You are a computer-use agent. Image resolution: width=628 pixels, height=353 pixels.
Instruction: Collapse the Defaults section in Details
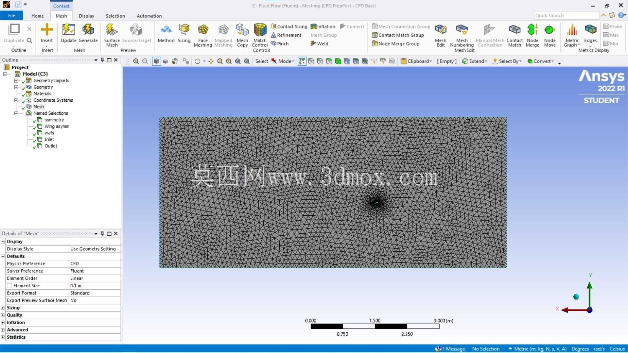pos(3,256)
